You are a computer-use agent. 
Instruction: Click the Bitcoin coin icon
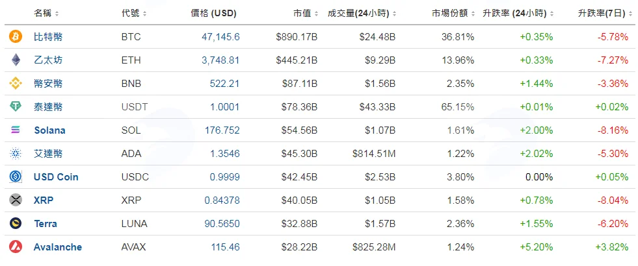[16, 37]
